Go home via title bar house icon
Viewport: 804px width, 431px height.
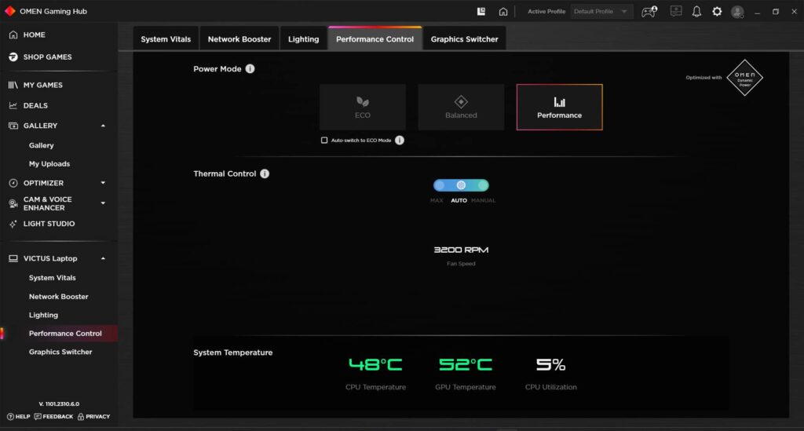click(503, 11)
